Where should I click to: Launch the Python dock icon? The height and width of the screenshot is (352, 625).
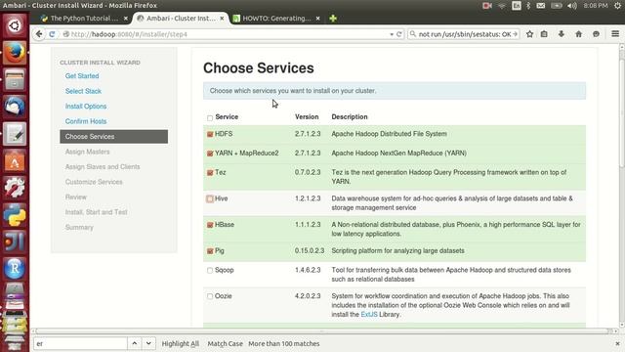pyautogui.click(x=15, y=215)
